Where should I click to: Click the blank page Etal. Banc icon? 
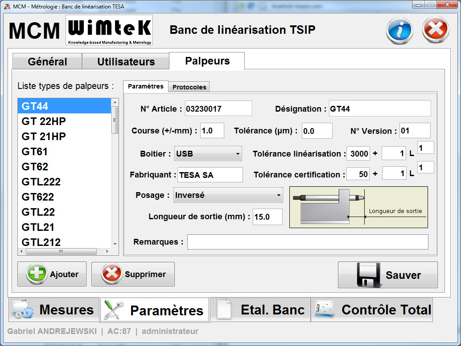click(x=224, y=309)
